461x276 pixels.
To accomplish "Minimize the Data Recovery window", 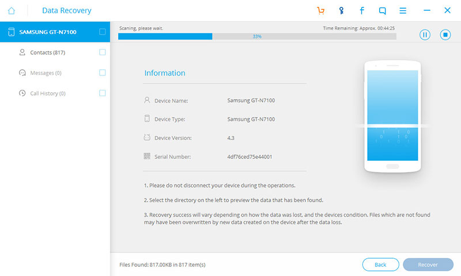I will (x=427, y=10).
